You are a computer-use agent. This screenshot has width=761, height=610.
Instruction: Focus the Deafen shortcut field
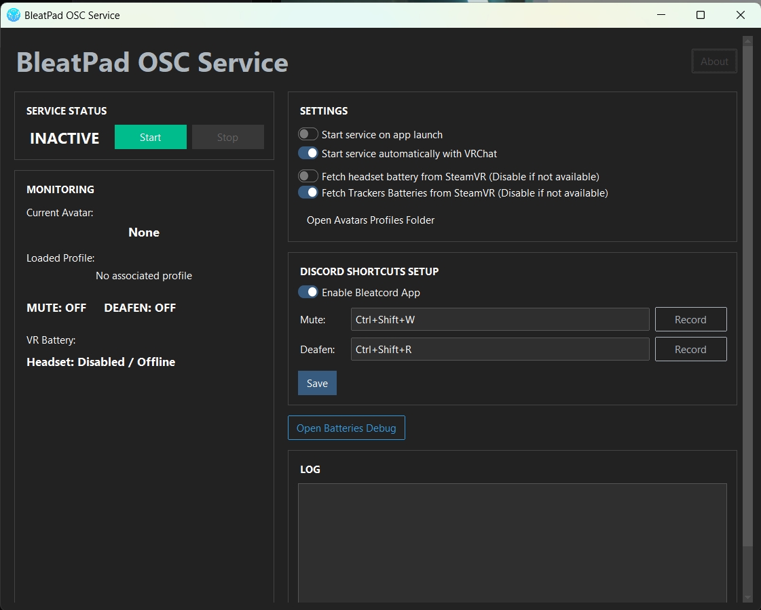[x=500, y=349]
